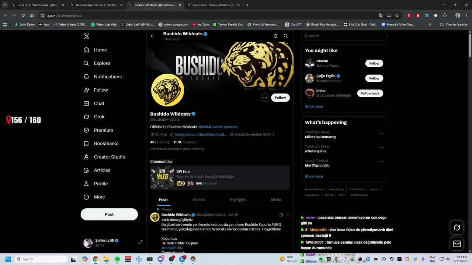Screen dimensions: 472x265
Task: Switch to the Replies tab
Action: [199, 199]
